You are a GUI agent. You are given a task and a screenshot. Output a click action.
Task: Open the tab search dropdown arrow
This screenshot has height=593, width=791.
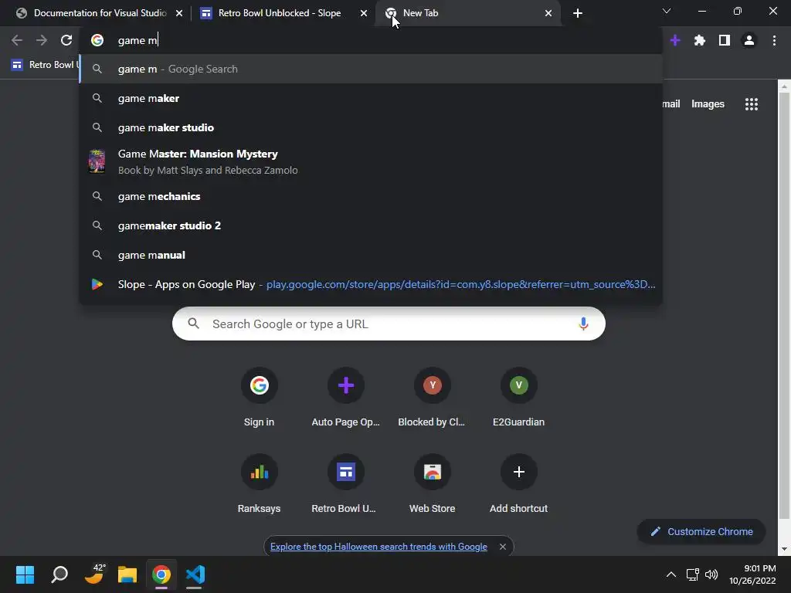(x=667, y=11)
